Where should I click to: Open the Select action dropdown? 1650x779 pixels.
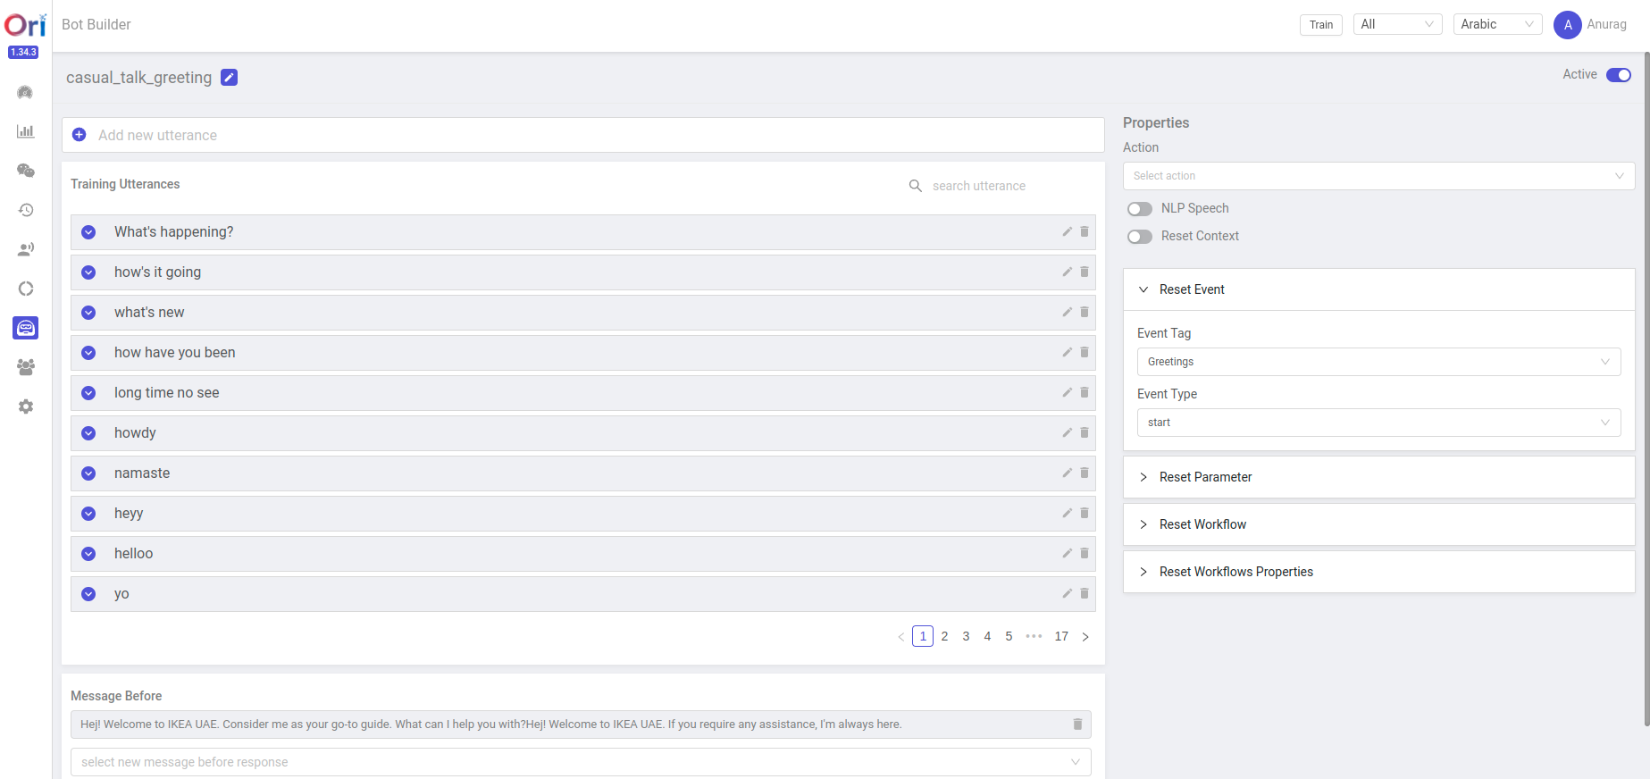[1378, 176]
